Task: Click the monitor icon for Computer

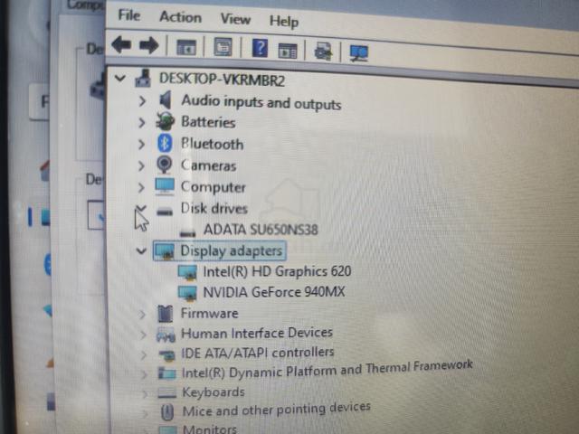Action: coord(165,186)
